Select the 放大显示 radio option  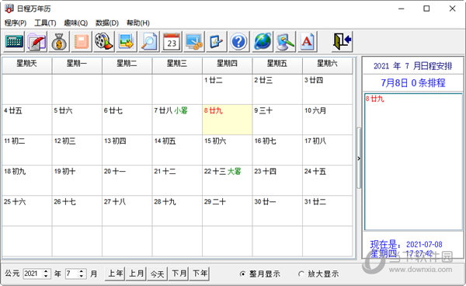(x=319, y=274)
